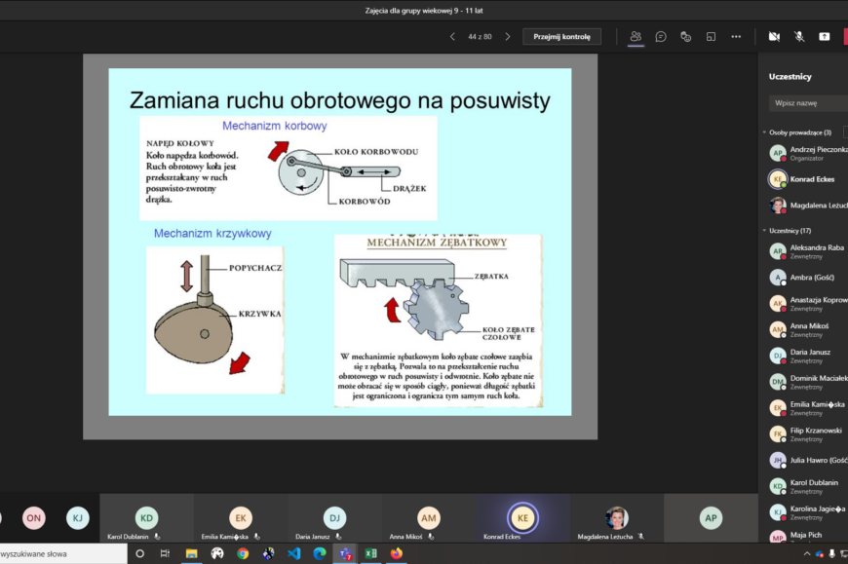The width and height of the screenshot is (848, 564).
Task: Click Karol Dublanin video tile
Action: click(146, 517)
